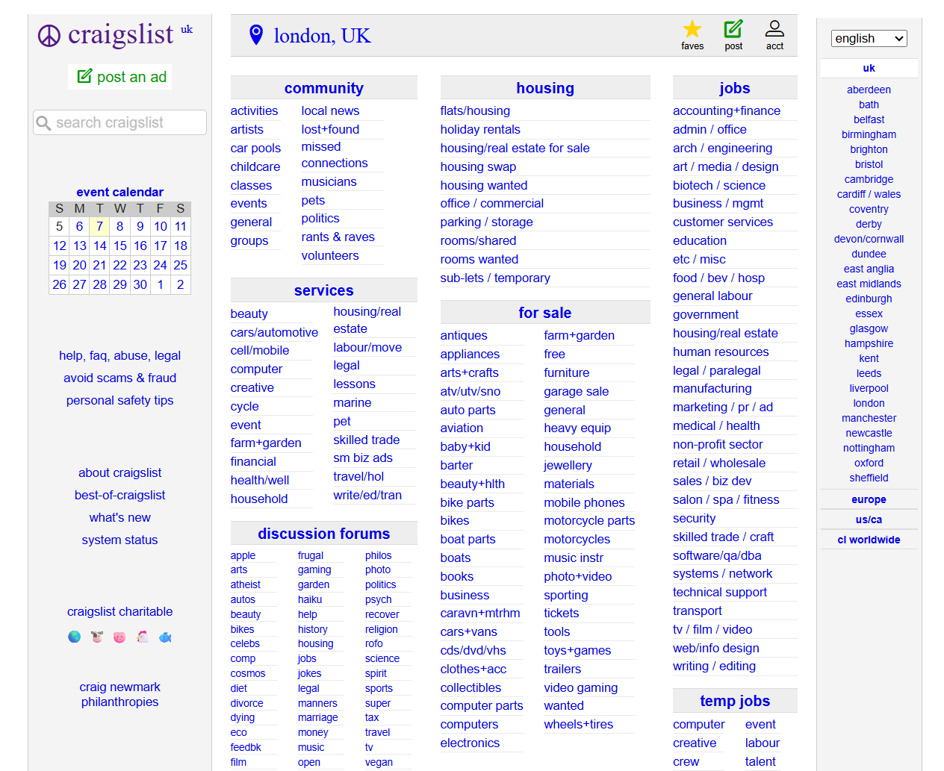This screenshot has height=771, width=944.
Task: Open wheels+tires in for sale
Action: pos(578,724)
